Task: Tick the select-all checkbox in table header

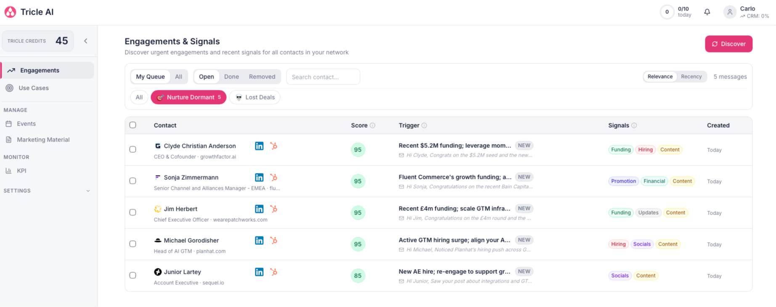Action: click(x=133, y=125)
